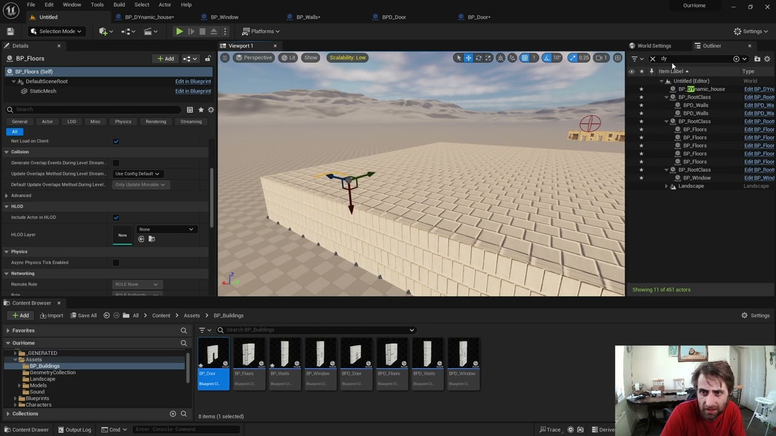Save the current level with the disk icon
The width and height of the screenshot is (776, 436).
click(x=10, y=31)
